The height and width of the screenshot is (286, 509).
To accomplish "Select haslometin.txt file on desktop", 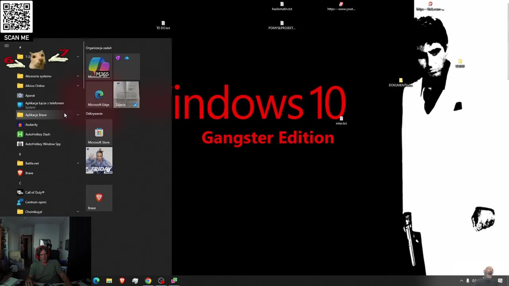I will pyautogui.click(x=282, y=6).
